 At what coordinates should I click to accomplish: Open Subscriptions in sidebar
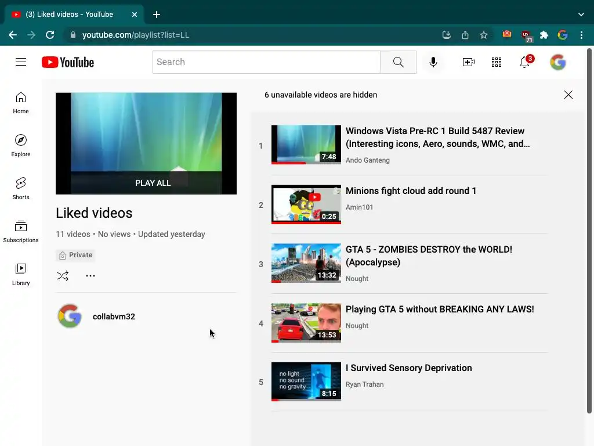(21, 231)
